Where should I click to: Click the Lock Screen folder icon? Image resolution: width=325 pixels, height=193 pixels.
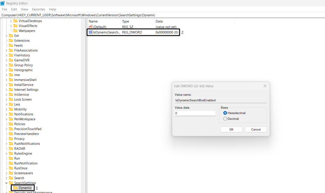click(11, 99)
